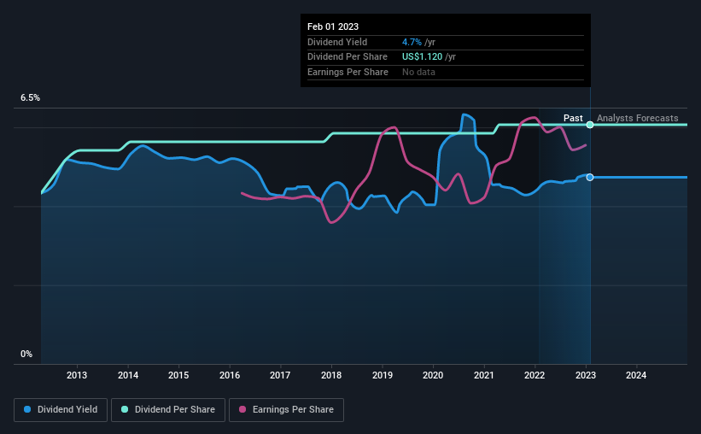Select the 2019 label on the x-axis
The height and width of the screenshot is (434, 701).
[383, 375]
